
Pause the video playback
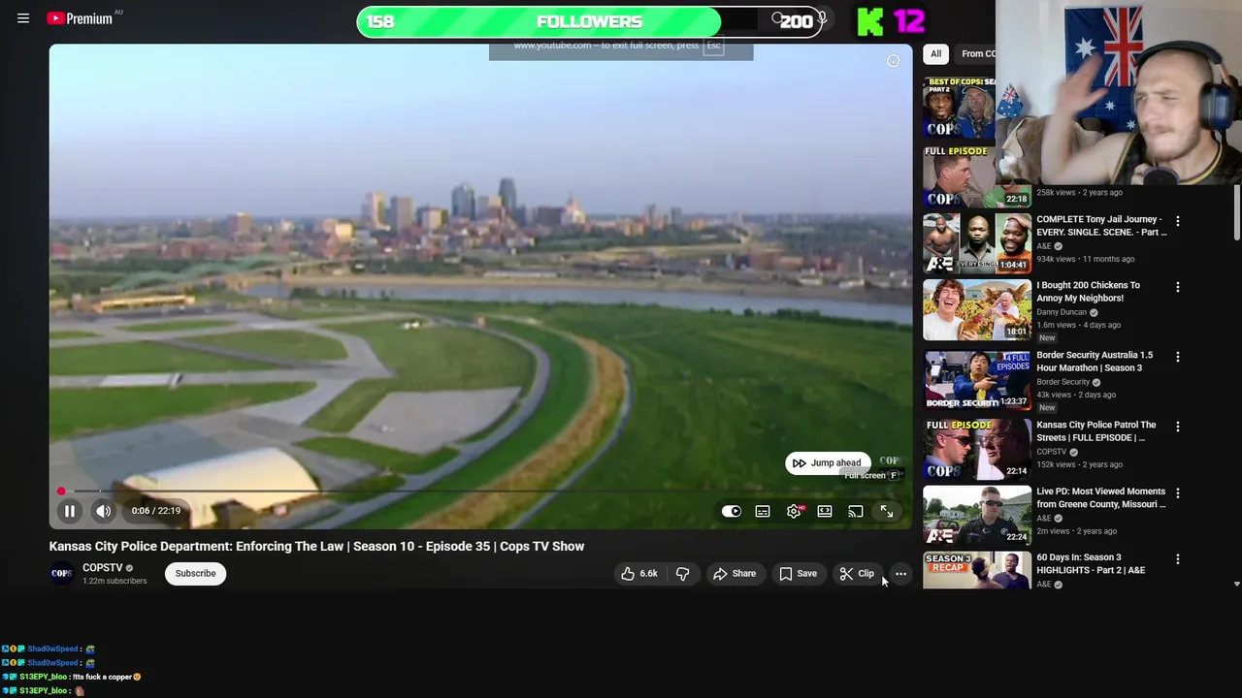tap(70, 511)
